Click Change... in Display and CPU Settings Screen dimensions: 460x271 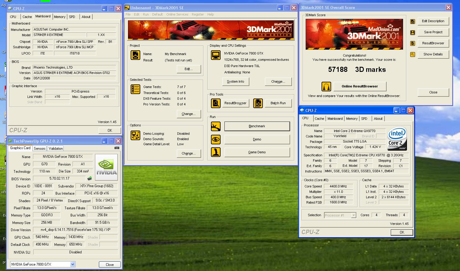pyautogui.click(x=278, y=81)
